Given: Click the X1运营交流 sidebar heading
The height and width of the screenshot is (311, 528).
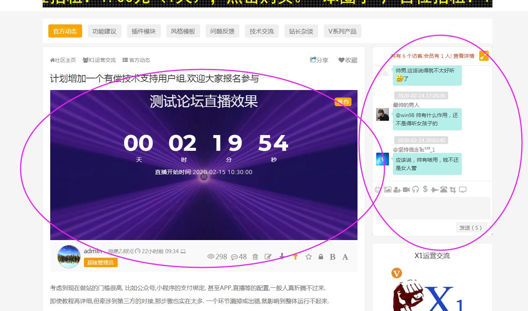Looking at the screenshot, I should pos(432,256).
